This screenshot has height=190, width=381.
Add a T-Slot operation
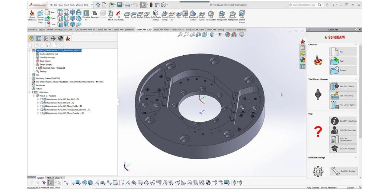pos(185,14)
